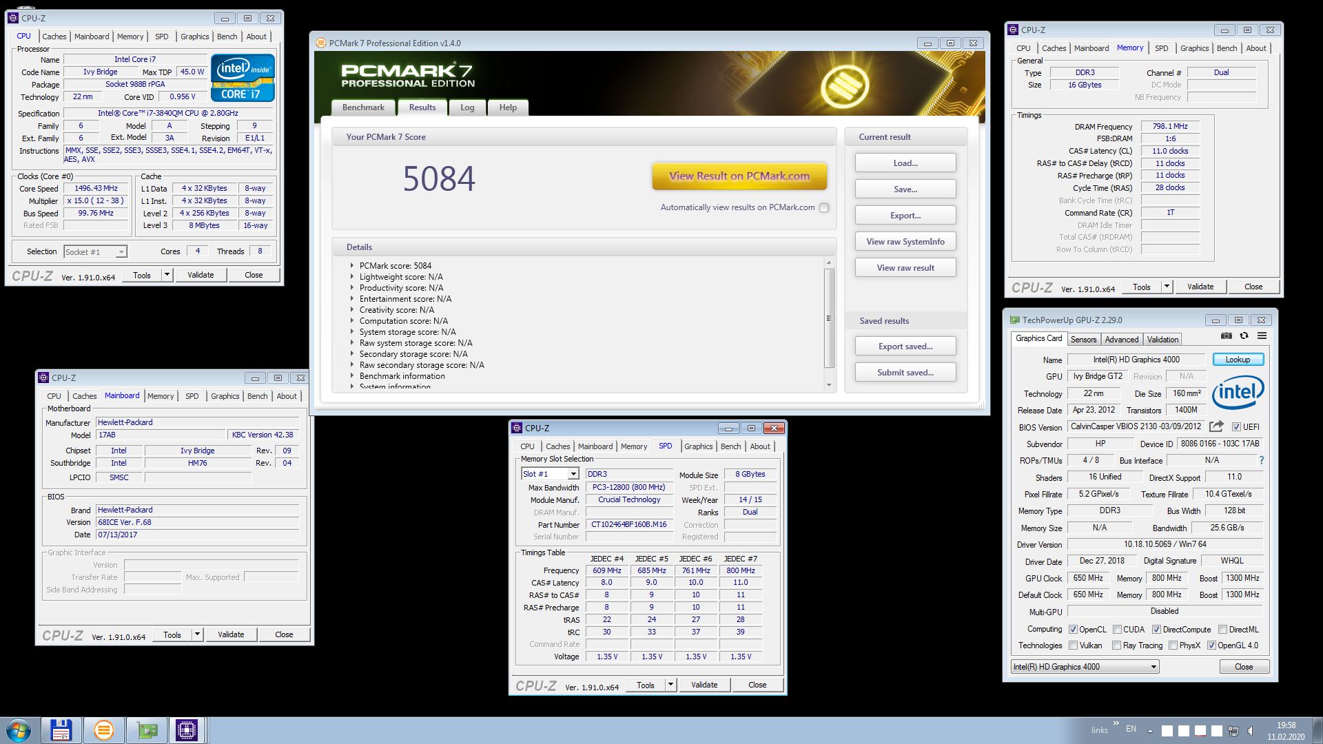Screen dimensions: 1323x744
Task: Click View Result on PCMark.com button
Action: point(739,176)
